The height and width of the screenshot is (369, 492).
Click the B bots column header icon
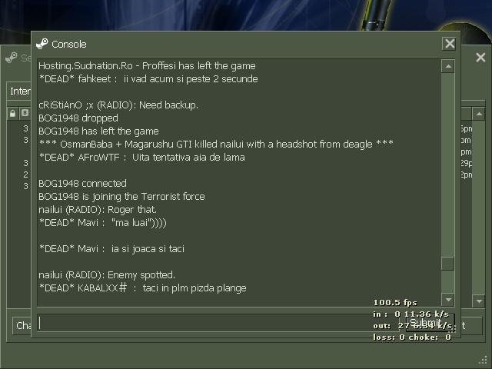[x=25, y=113]
